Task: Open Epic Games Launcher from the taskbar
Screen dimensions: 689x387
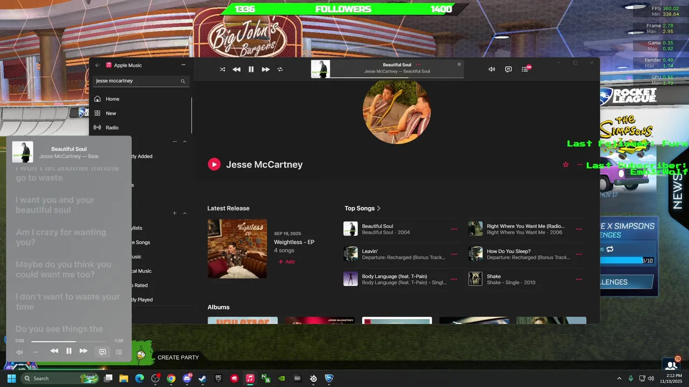Action: coord(218,378)
